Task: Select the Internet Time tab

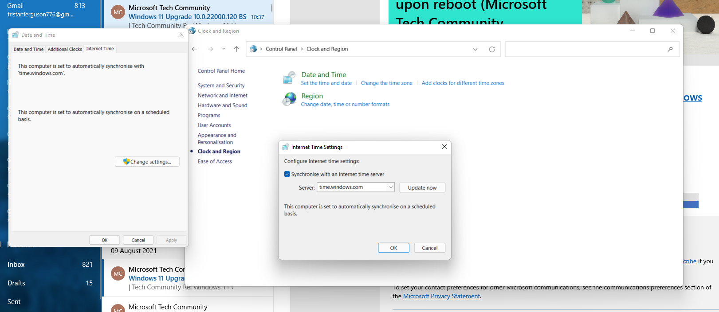Action: [100, 49]
